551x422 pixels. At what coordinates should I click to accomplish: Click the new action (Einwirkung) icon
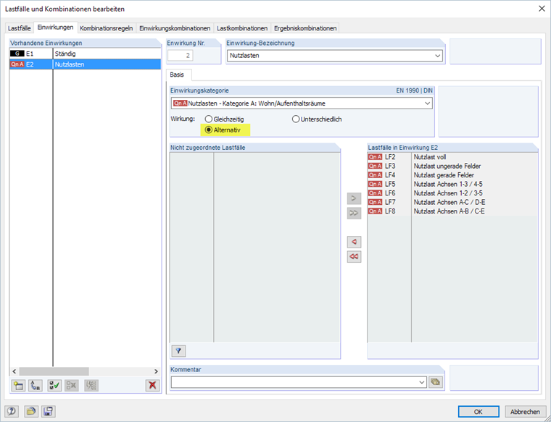tap(18, 386)
